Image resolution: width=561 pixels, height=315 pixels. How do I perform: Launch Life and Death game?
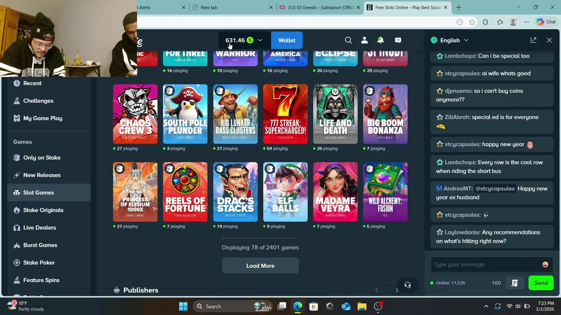335,114
